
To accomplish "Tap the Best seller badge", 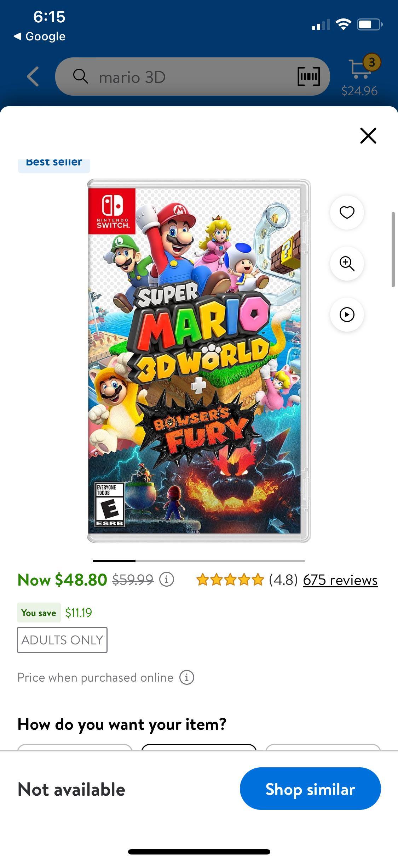I will [x=54, y=163].
